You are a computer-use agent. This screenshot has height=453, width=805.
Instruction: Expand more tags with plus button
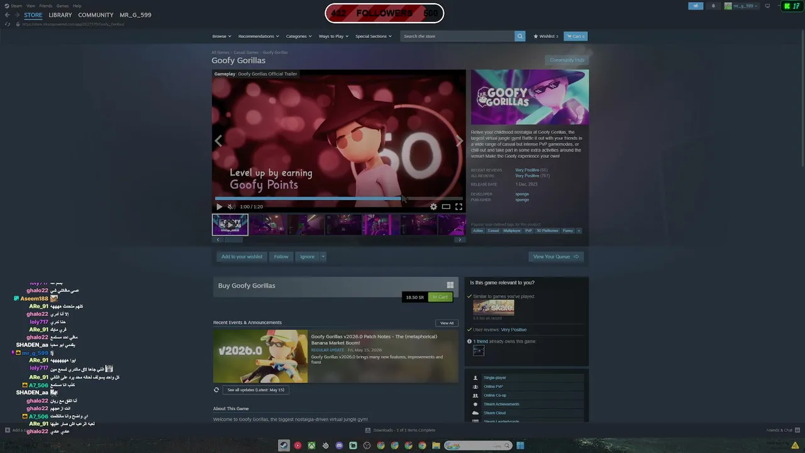(x=579, y=231)
